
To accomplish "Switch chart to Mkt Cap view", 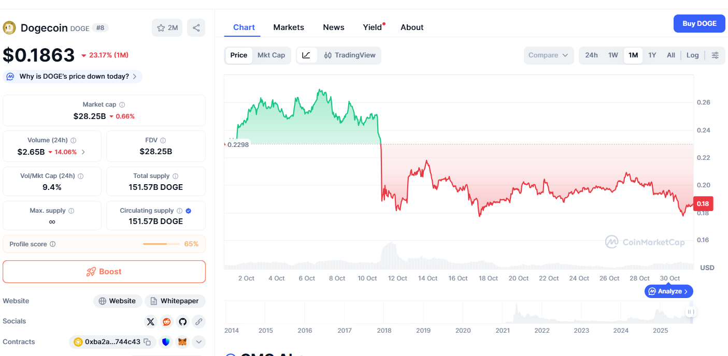I will 271,55.
